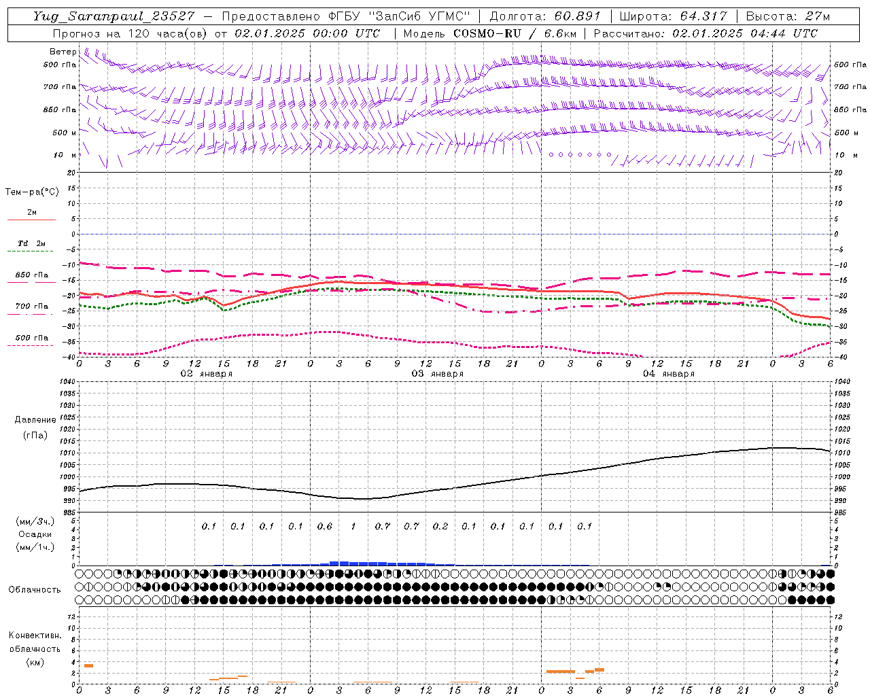The image size is (870, 696).
Task: Click the 'Конвективн.' convective cloud label
Action: (x=35, y=636)
